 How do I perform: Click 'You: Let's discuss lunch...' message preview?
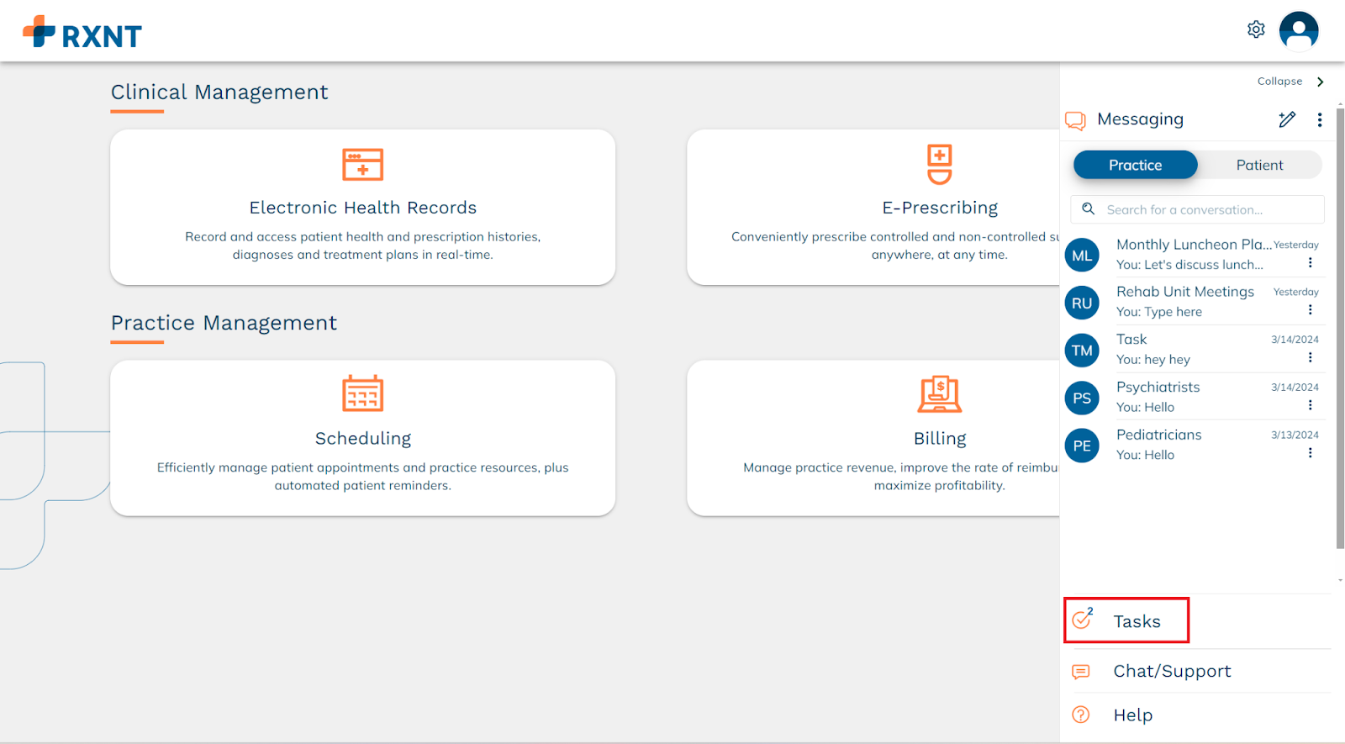click(1189, 265)
